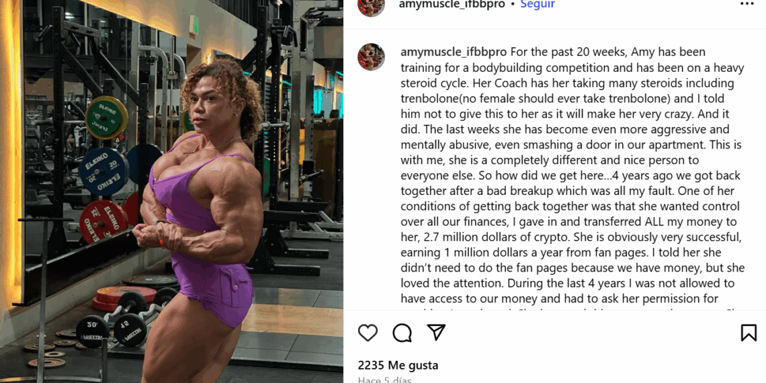Click the Hace 5 días timestamp

pos(384,380)
